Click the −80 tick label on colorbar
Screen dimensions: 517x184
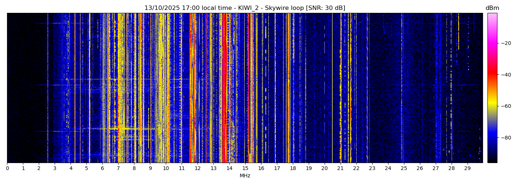505,138
